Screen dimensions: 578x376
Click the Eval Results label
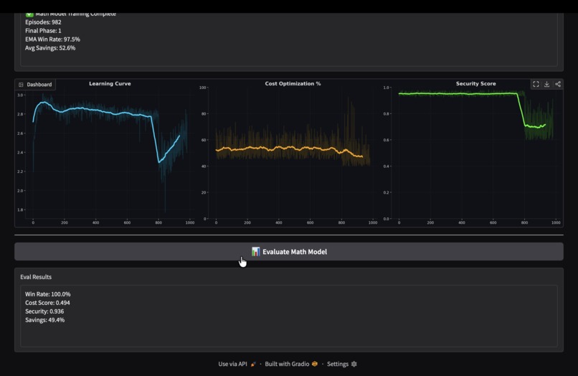coord(36,277)
